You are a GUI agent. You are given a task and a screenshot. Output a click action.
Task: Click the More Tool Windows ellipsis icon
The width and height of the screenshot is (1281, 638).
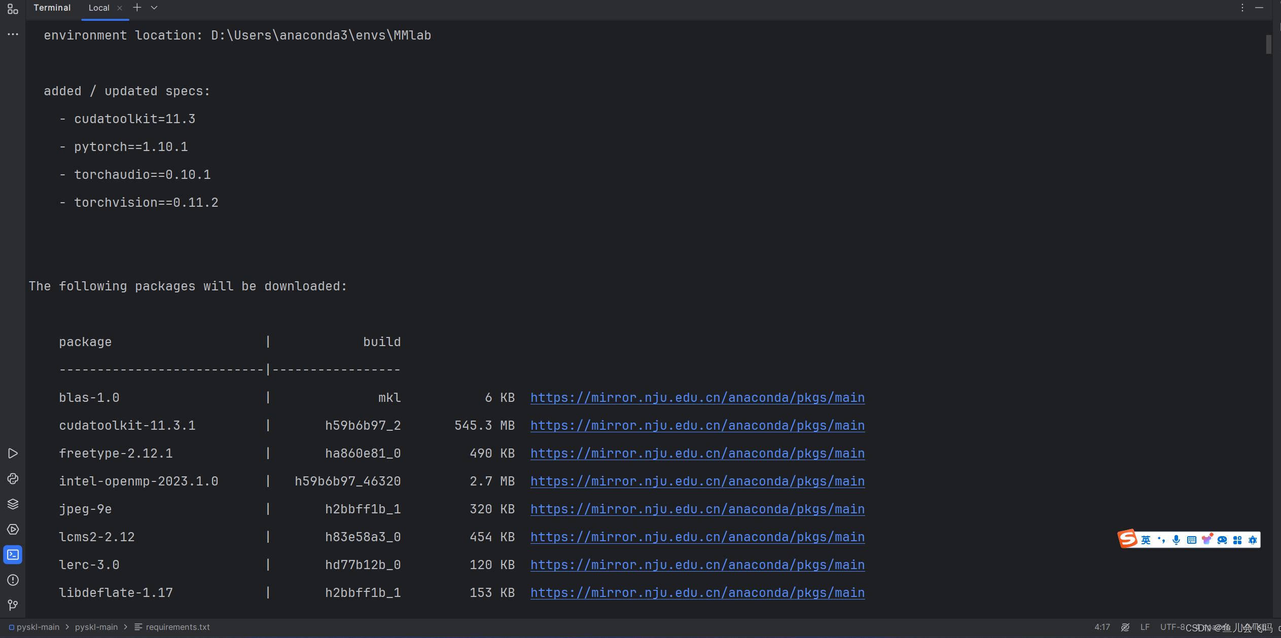[13, 34]
